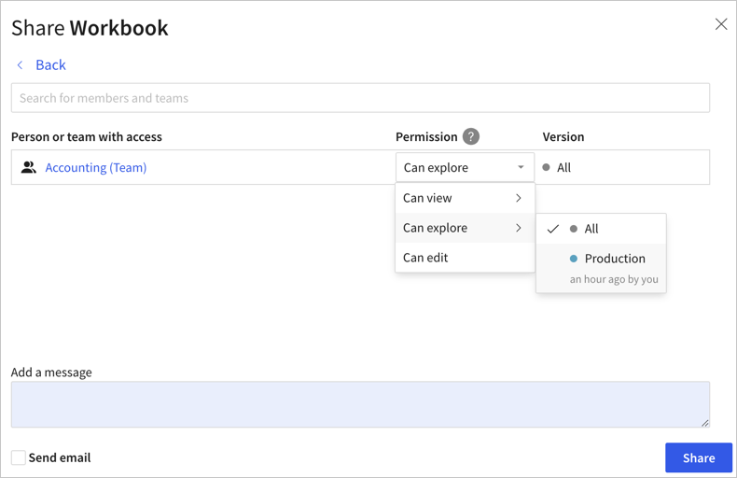737x478 pixels.
Task: Choose Can explore in the permission menu
Action: tap(465, 228)
